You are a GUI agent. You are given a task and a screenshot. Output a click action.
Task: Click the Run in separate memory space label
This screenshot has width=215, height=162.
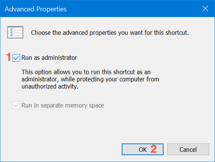coord(63,105)
